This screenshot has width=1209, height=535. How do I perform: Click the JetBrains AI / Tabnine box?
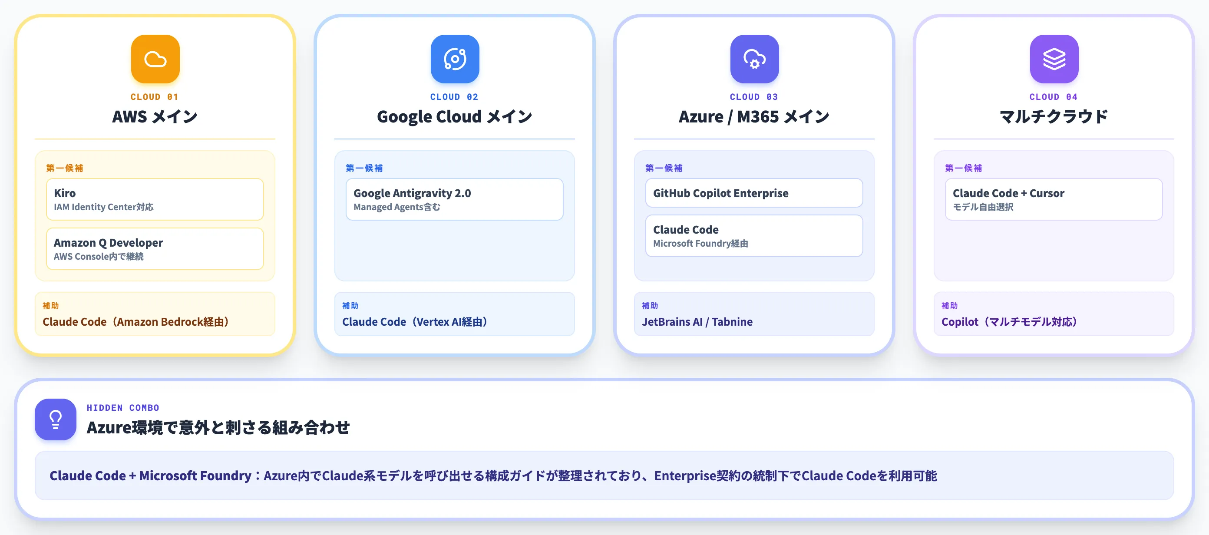point(754,314)
